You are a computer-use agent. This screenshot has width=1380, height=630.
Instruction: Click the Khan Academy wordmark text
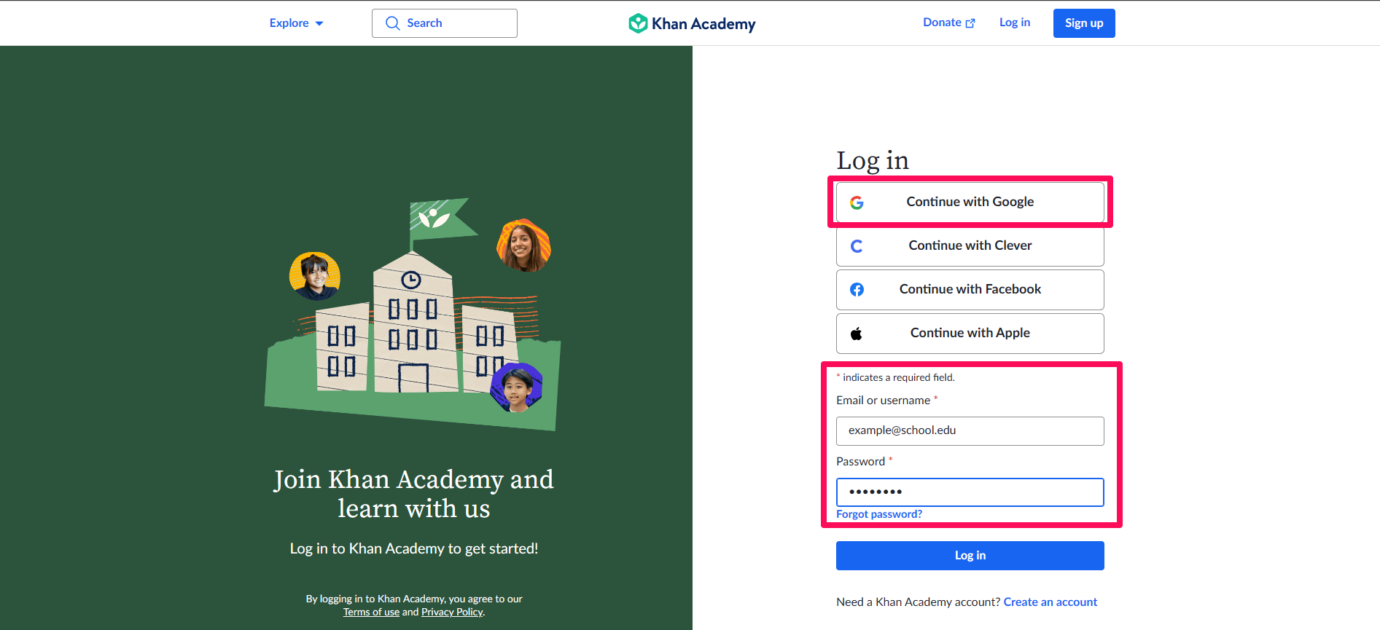pos(703,24)
